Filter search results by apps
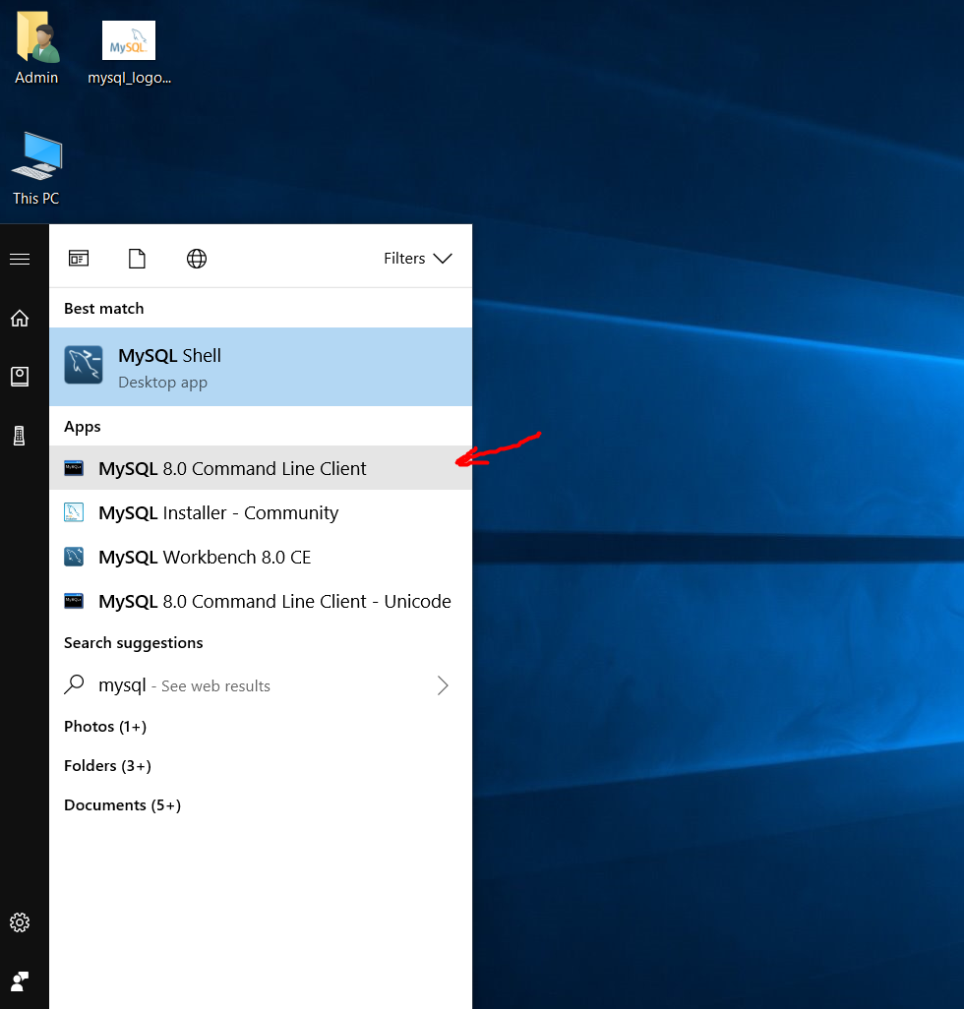 click(x=79, y=258)
